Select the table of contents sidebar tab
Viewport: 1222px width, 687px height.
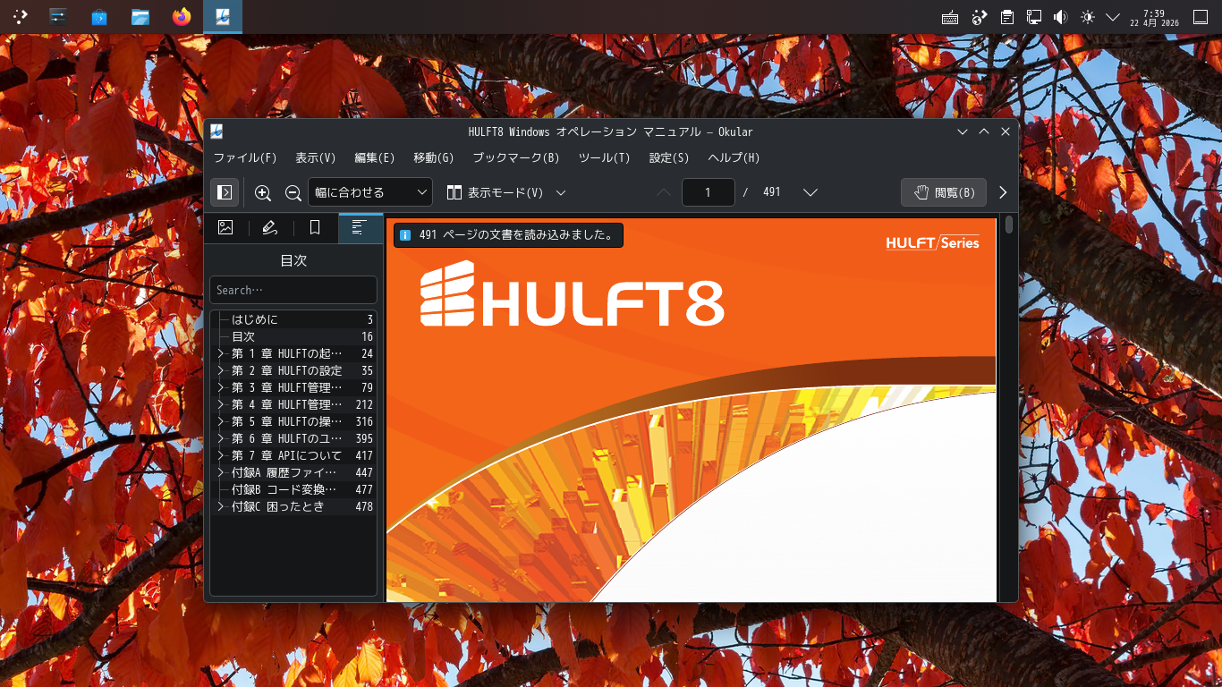pyautogui.click(x=360, y=228)
